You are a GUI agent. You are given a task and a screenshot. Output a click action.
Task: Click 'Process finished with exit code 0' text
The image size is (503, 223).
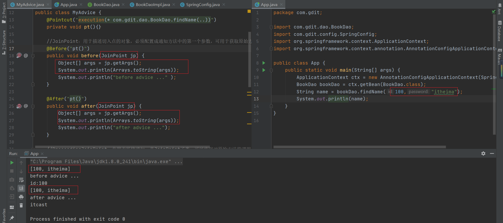[x=78, y=219]
